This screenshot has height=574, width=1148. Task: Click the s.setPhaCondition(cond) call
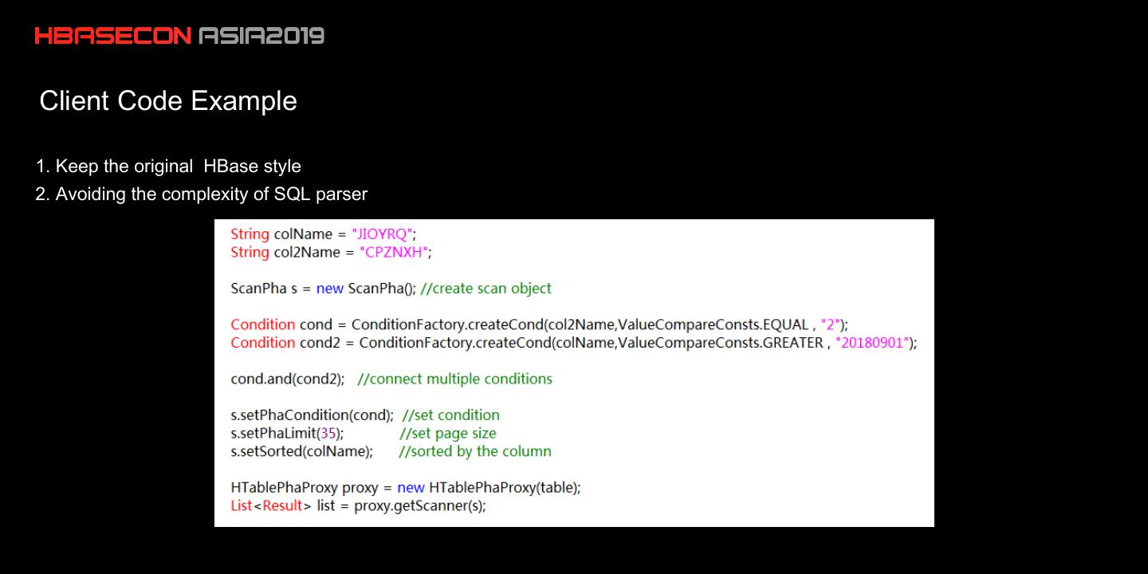click(312, 415)
